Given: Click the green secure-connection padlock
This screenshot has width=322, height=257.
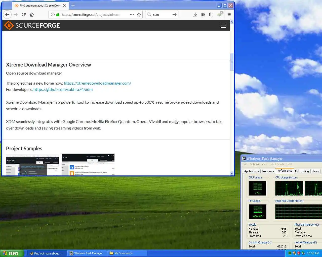Looking at the screenshot, I should (58, 15).
